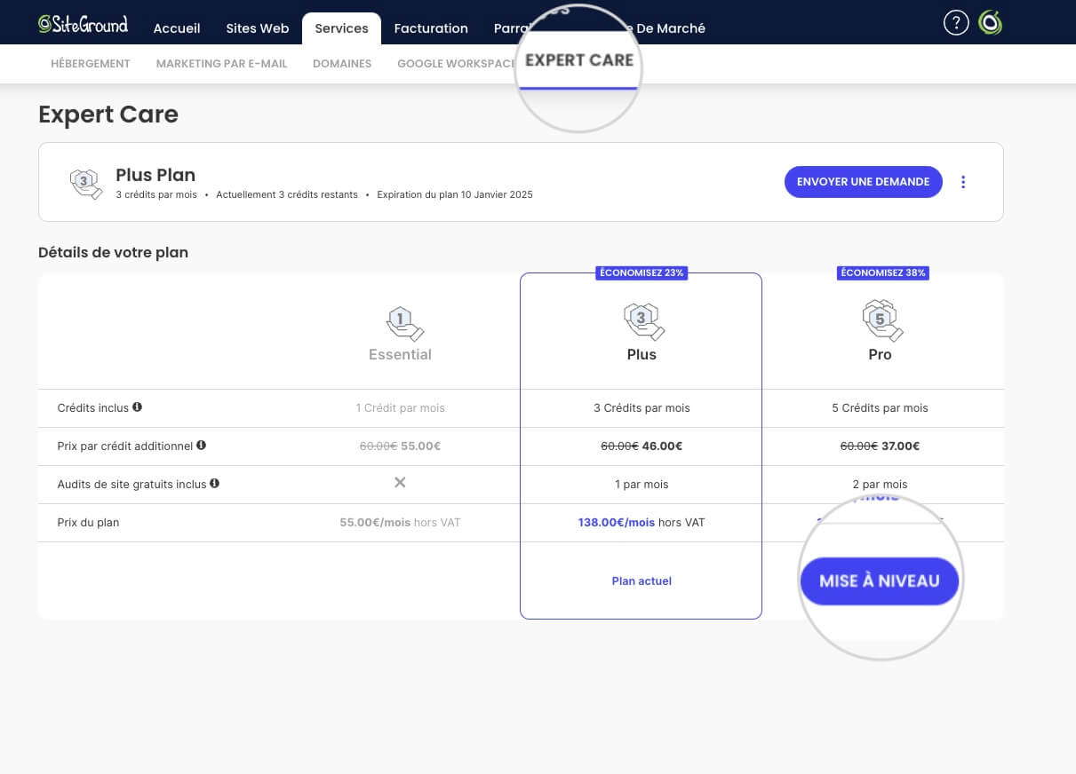Click the Pro plan icon

(x=882, y=321)
